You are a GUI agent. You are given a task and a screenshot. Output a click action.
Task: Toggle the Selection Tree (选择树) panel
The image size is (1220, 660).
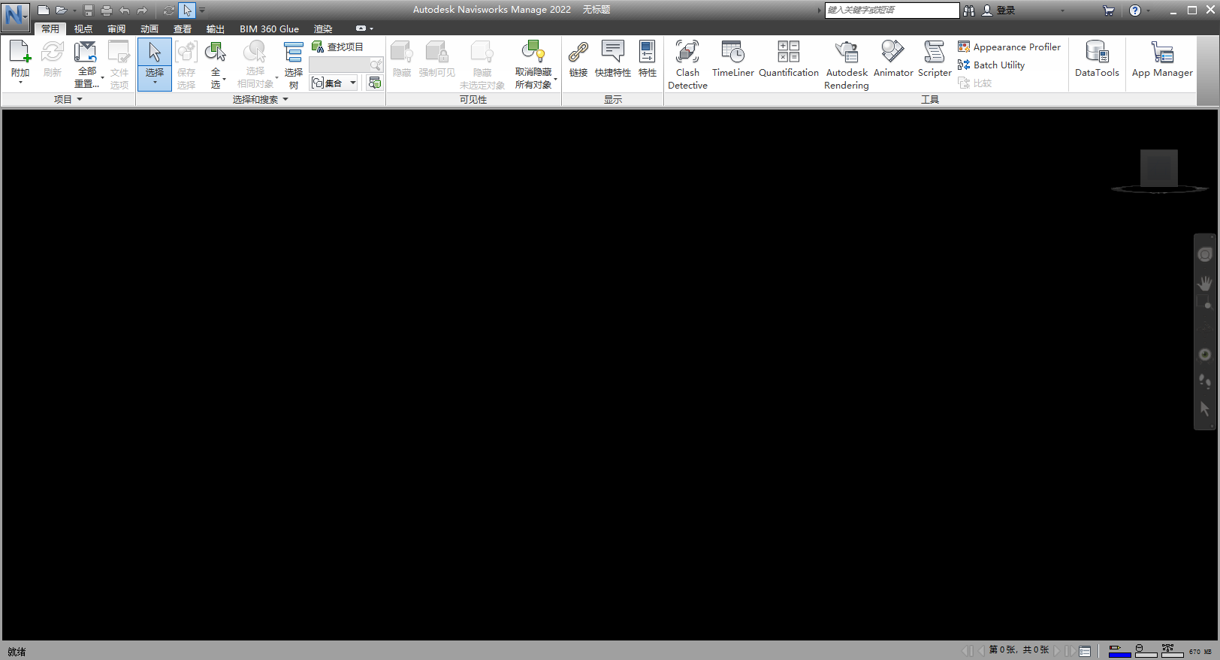tap(293, 65)
